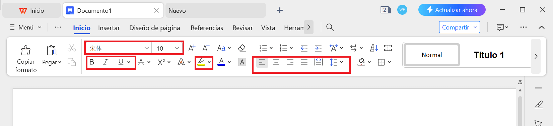The image size is (553, 126).
Task: Click the sort A-Z icon
Action: coord(374,48)
